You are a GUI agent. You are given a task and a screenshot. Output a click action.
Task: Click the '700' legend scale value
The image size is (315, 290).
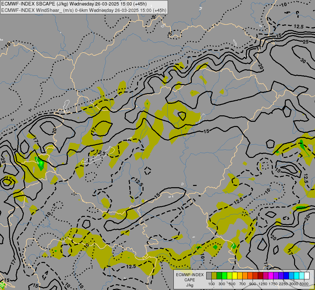[243, 284]
